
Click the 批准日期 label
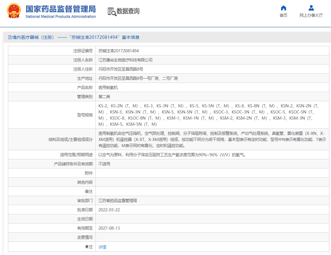pyautogui.click(x=85, y=210)
